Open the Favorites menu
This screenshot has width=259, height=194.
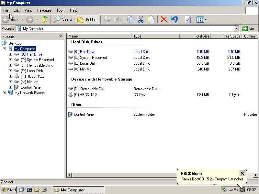click(x=44, y=10)
